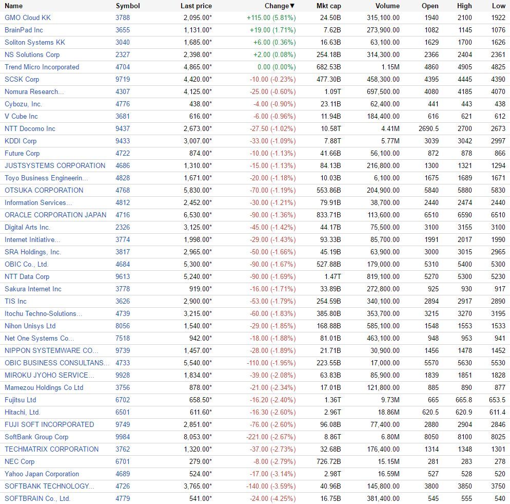
Task: Open NEC Corp link
Action: [x=19, y=462]
